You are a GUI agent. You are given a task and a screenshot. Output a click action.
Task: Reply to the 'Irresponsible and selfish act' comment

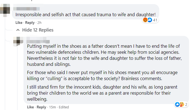pyautogui.click(x=30, y=22)
